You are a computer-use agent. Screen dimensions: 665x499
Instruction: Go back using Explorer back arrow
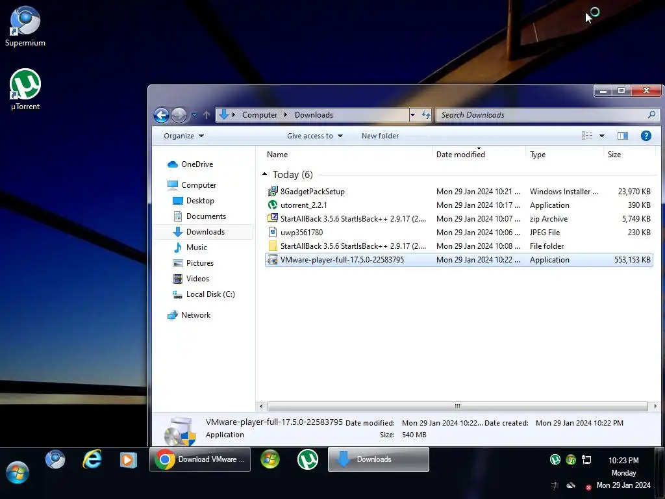point(161,115)
